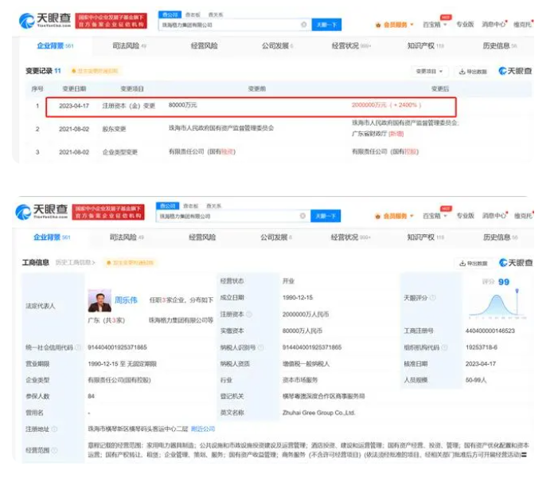Switch to 司法风险 tab above 变更记录
558x482 pixels.
[130, 45]
